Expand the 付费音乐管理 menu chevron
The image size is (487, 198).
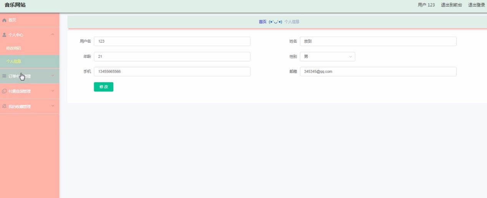[x=53, y=91]
